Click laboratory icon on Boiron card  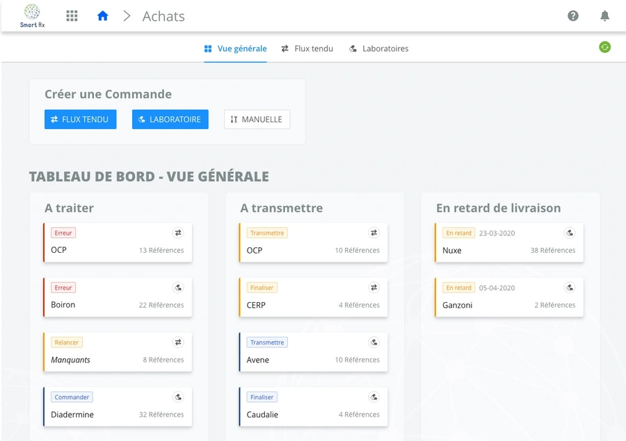click(178, 288)
